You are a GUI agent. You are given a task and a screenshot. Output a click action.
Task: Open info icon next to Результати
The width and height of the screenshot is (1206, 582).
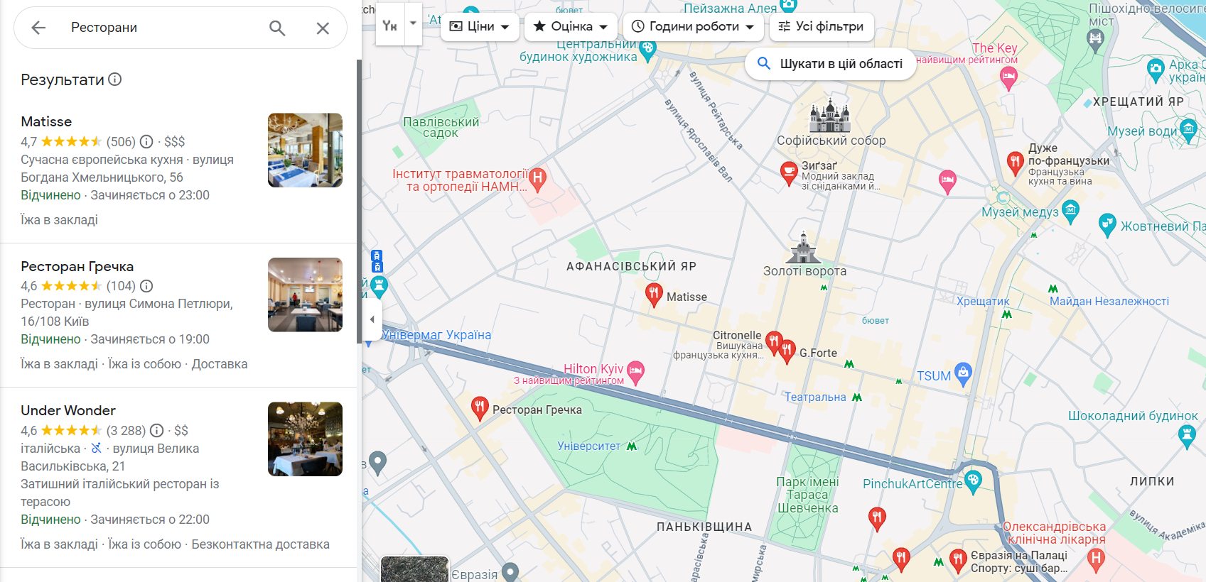coord(115,79)
